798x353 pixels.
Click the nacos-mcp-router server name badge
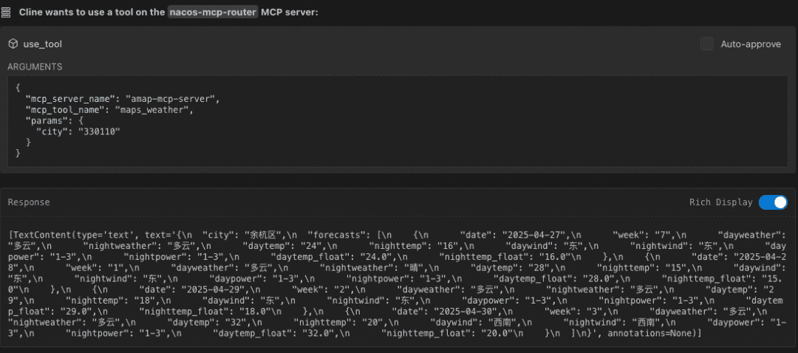click(213, 13)
